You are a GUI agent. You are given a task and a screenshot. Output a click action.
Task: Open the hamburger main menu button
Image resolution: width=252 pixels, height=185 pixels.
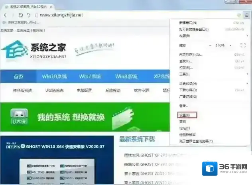pyautogui.click(x=246, y=15)
